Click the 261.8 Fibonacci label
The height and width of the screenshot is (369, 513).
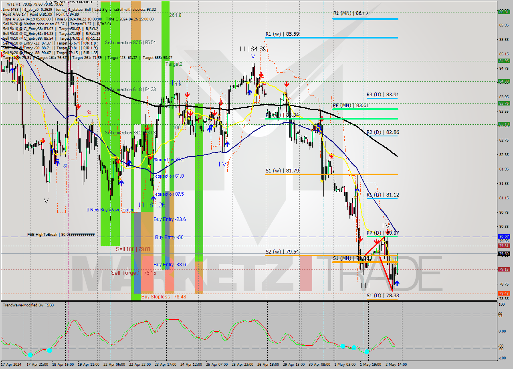tap(175, 15)
